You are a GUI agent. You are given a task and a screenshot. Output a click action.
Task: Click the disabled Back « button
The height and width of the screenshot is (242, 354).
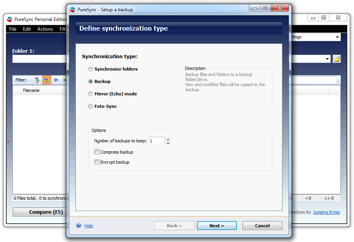point(174,226)
